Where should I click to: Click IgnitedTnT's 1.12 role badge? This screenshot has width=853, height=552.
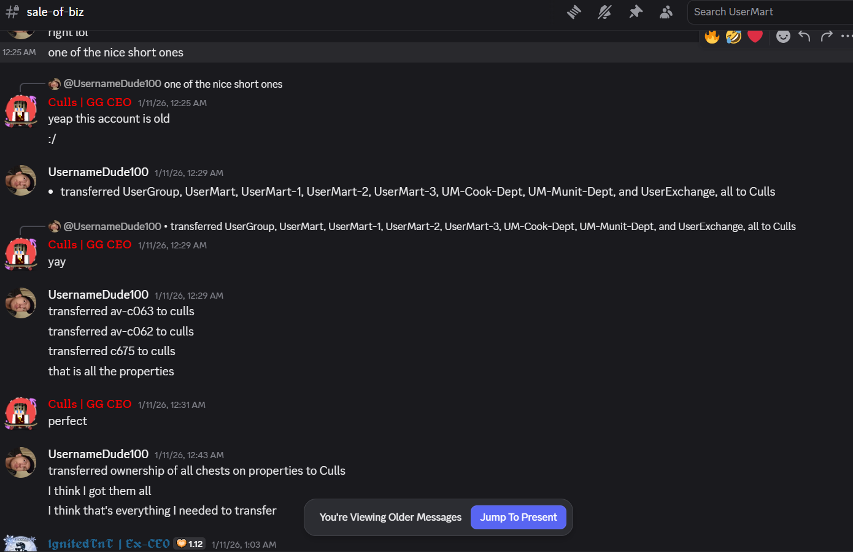point(189,544)
